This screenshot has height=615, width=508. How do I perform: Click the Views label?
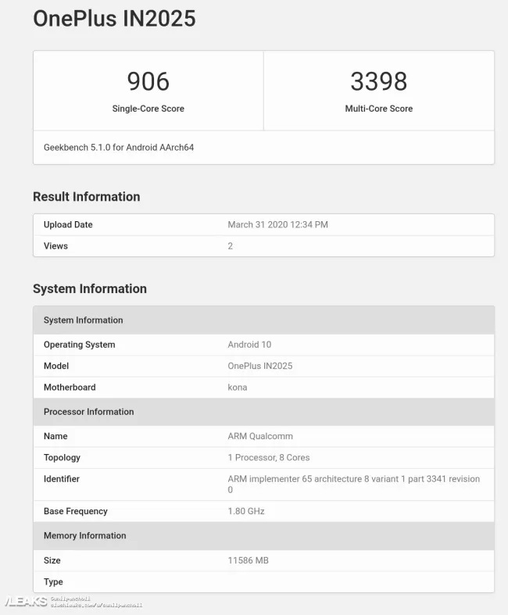coord(55,246)
